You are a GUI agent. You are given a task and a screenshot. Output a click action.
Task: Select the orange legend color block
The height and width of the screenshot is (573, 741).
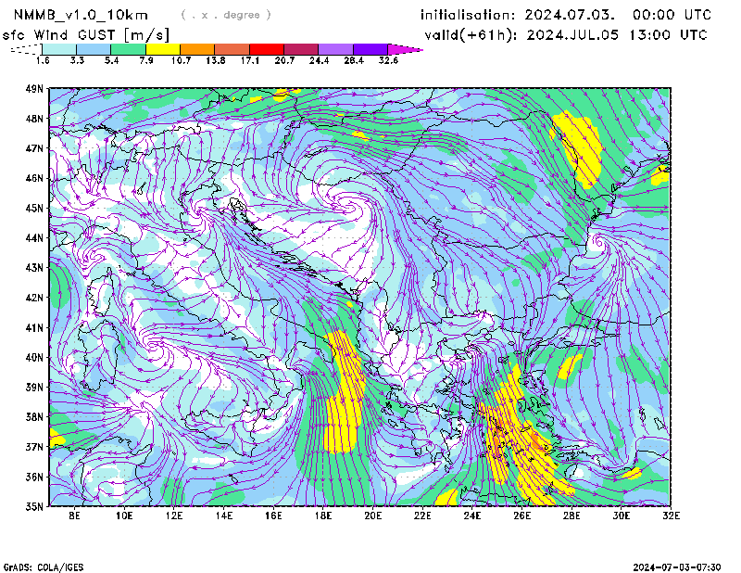[x=197, y=49]
